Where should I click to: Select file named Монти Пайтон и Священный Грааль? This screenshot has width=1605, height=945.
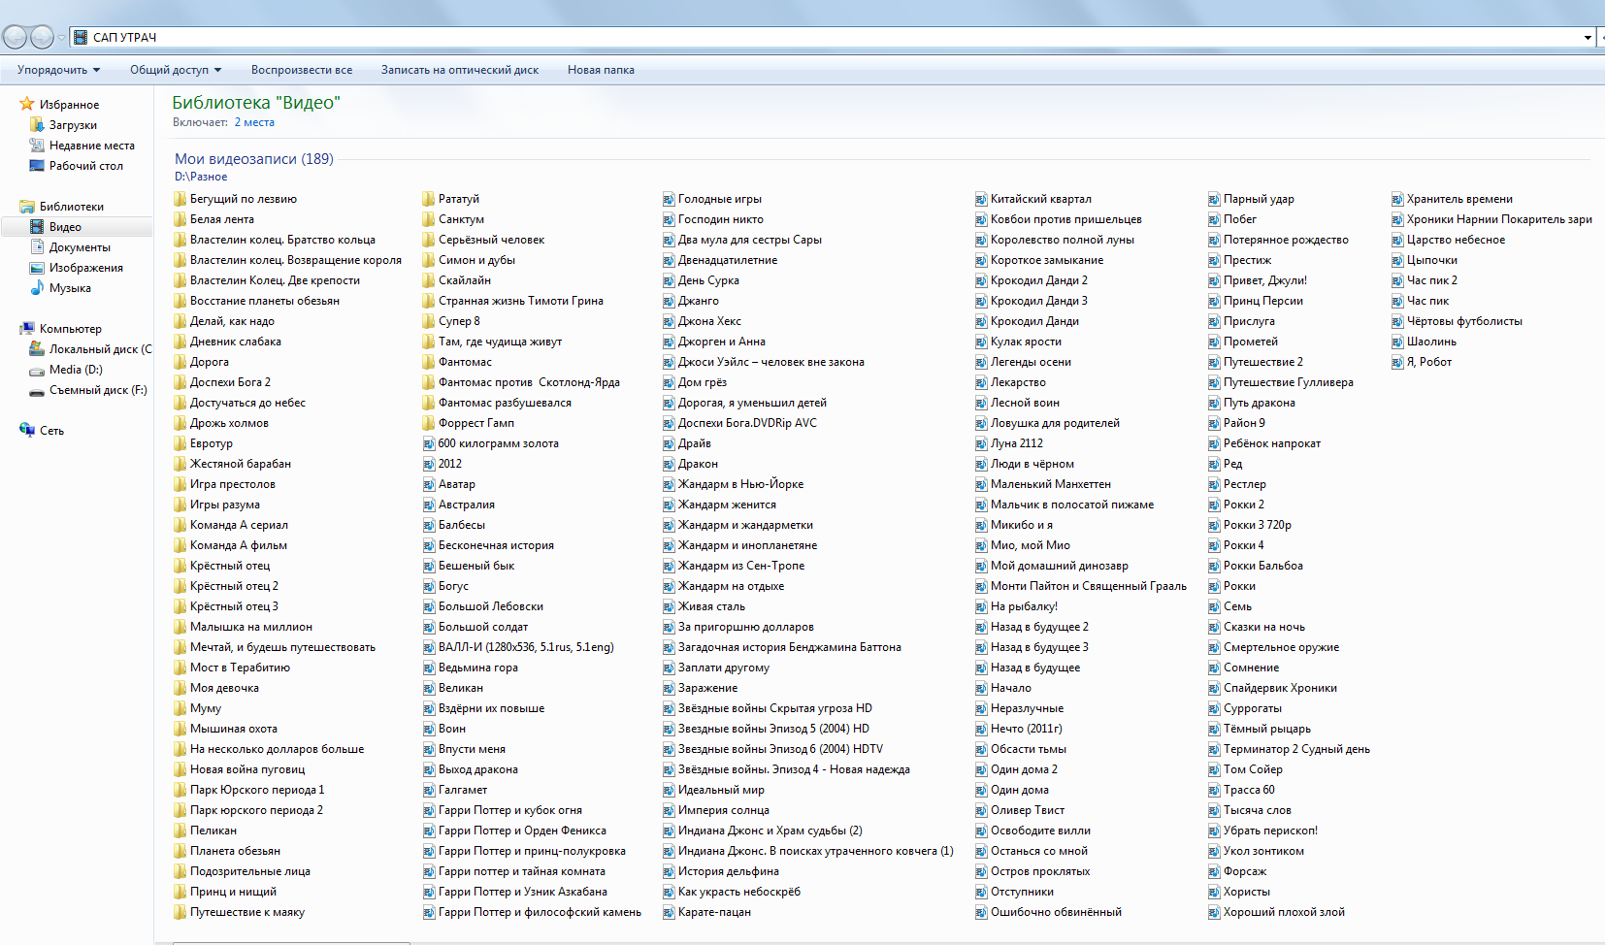[1089, 586]
